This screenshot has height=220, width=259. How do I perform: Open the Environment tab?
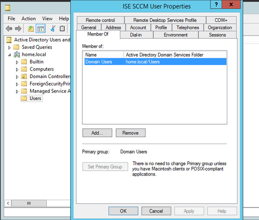coord(176,35)
